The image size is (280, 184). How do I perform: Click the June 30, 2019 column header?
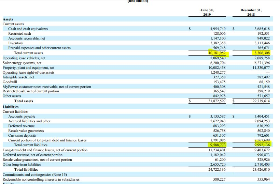pyautogui.click(x=207, y=12)
